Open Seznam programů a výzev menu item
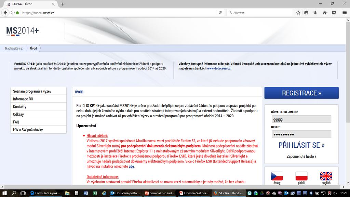The width and height of the screenshot is (350, 197). (38, 91)
